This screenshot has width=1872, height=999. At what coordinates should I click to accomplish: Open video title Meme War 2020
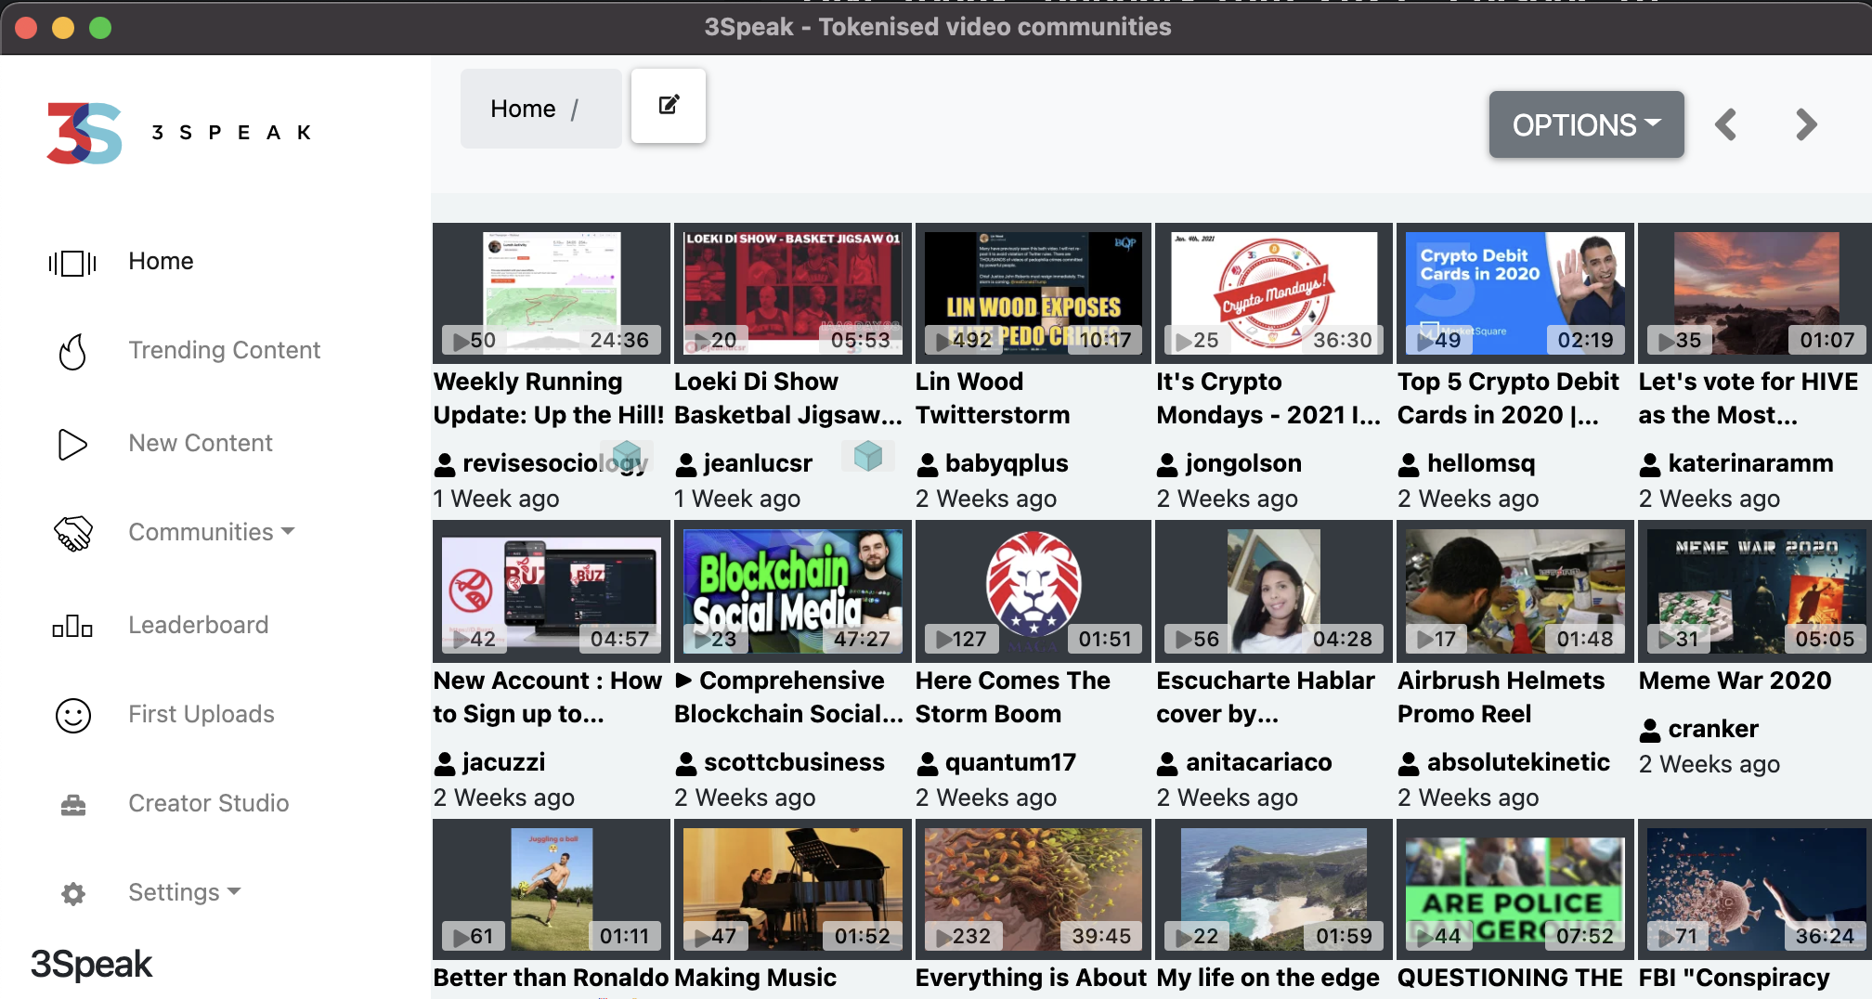pos(1735,681)
